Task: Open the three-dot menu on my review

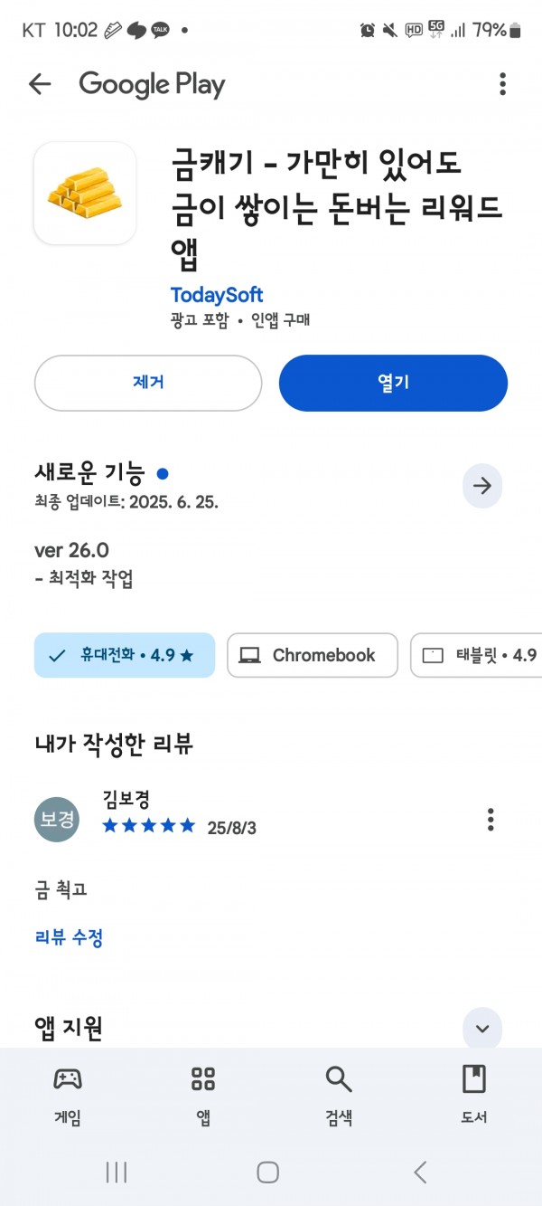Action: (491, 820)
